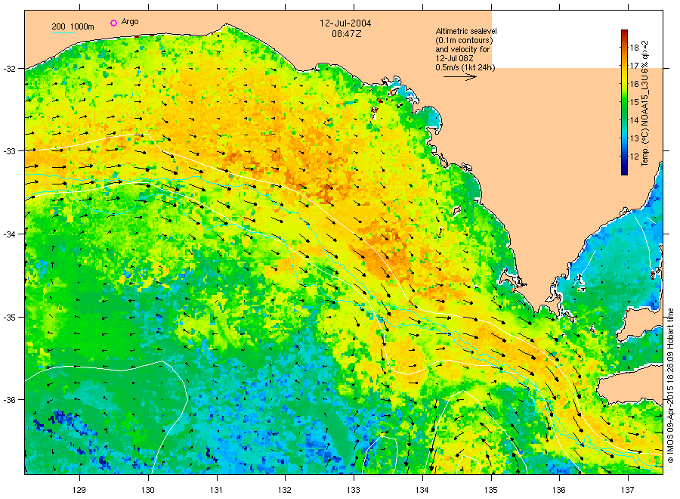Click the -34 latitude axis label
This screenshot has width=680, height=499.
point(10,234)
